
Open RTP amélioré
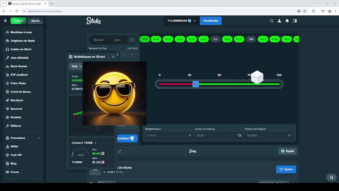coord(19,75)
